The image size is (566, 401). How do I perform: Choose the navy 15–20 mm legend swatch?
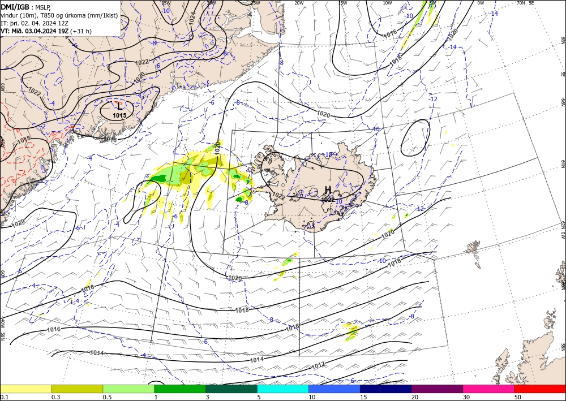386,389
